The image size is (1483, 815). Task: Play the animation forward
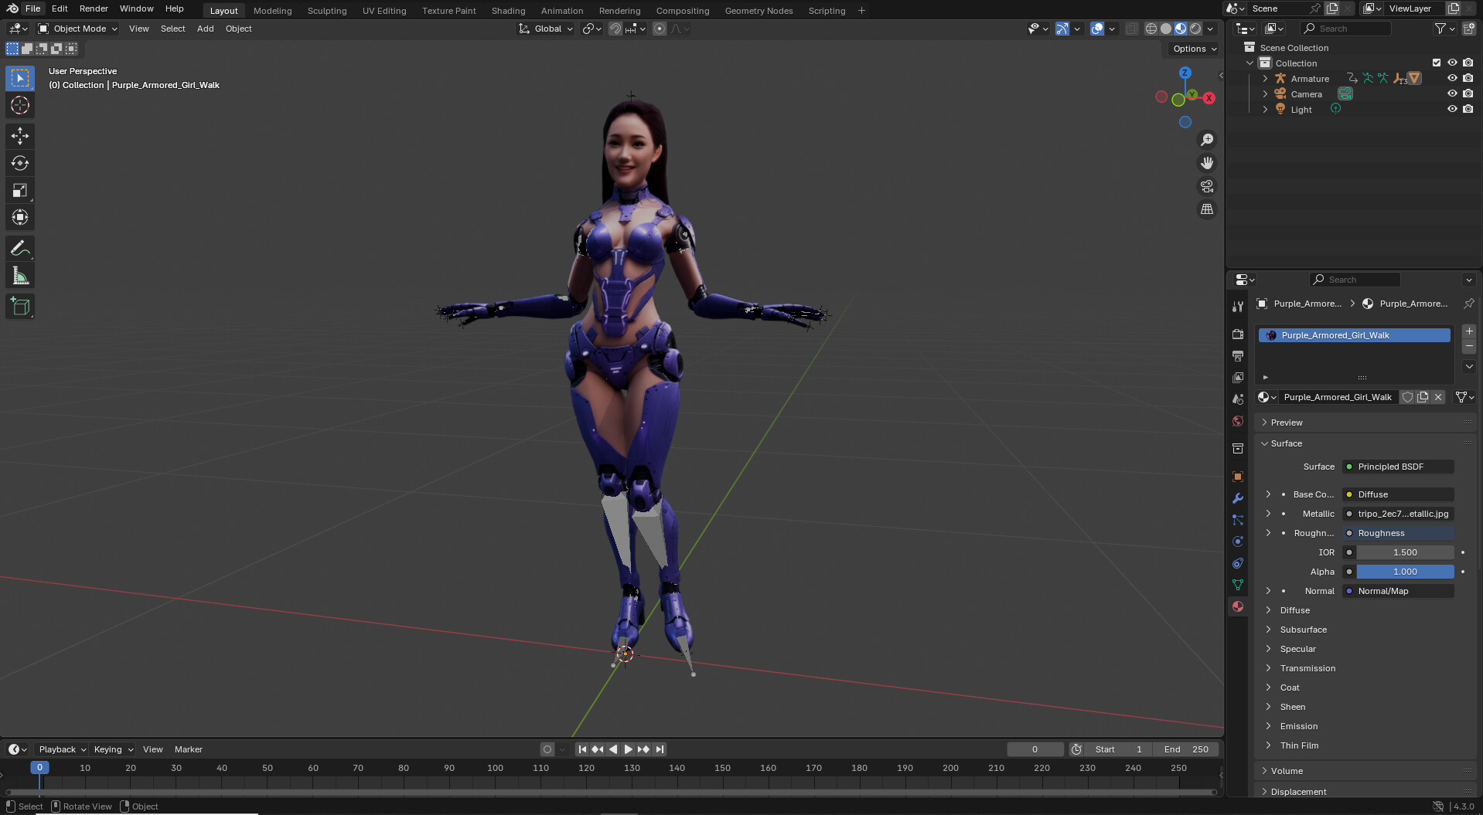(x=628, y=749)
